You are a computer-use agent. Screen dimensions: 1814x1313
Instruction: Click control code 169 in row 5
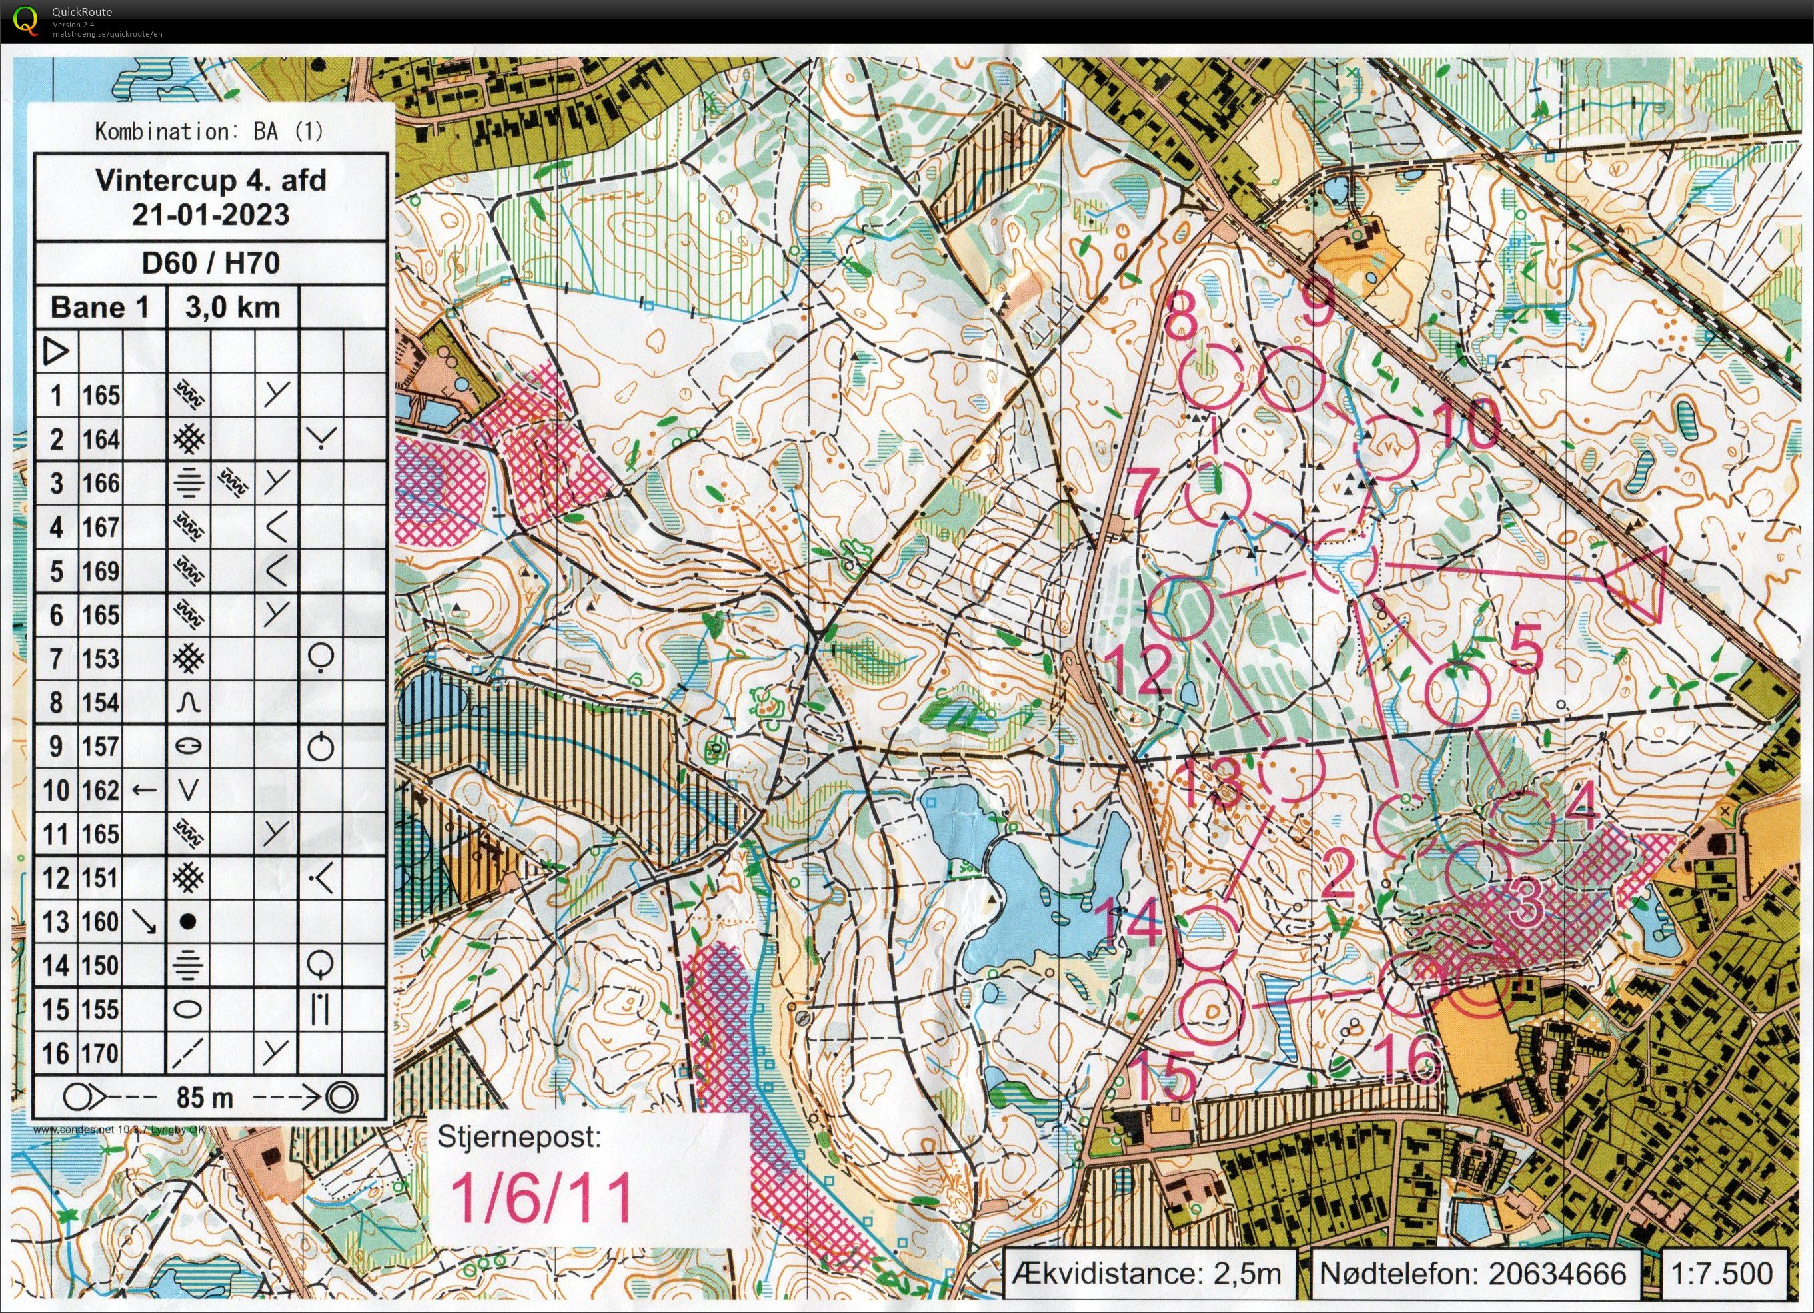tap(101, 571)
